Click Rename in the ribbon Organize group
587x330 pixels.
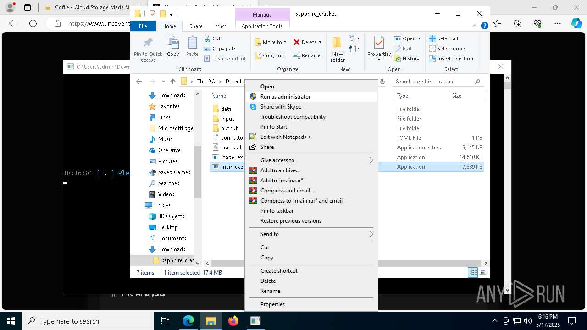(307, 55)
